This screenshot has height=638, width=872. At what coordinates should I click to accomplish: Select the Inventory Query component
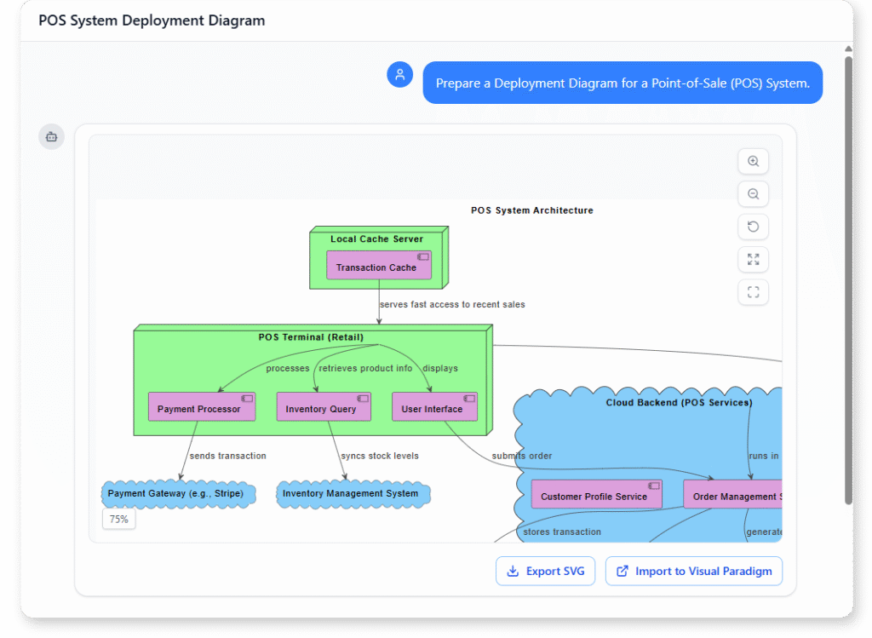pyautogui.click(x=324, y=406)
